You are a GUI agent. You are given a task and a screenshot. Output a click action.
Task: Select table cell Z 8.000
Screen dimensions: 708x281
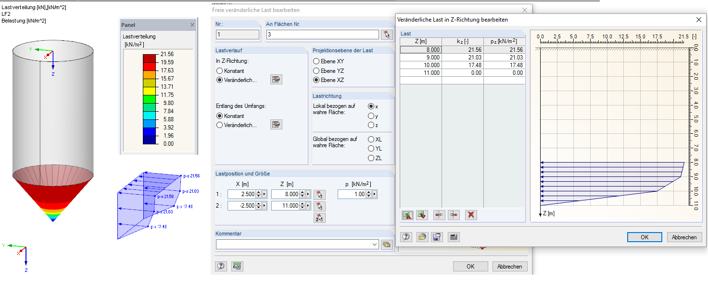pyautogui.click(x=421, y=49)
